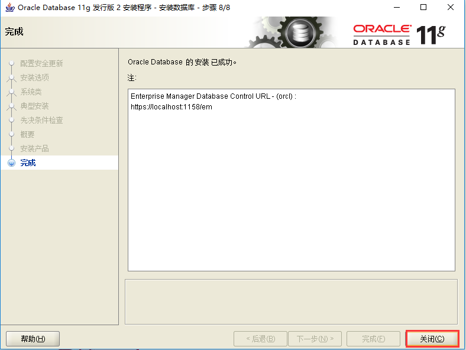Click the 注: label above the notes box
This screenshot has width=466, height=350.
132,78
